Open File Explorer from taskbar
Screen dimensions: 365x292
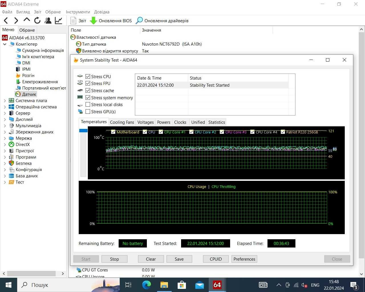click(x=164, y=285)
